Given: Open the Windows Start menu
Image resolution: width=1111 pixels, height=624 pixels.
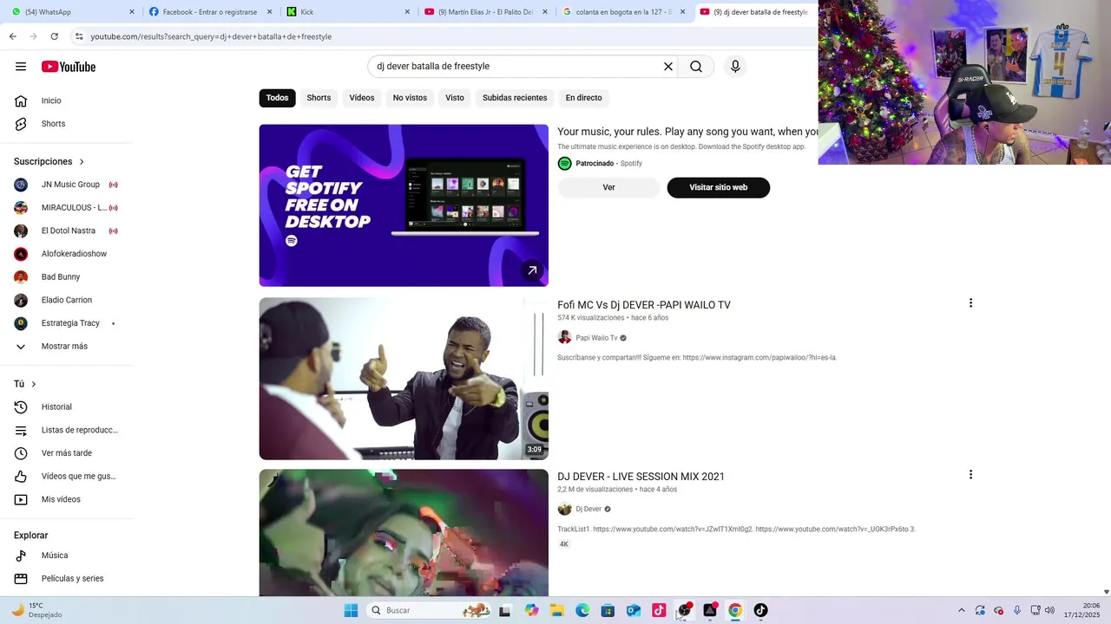Looking at the screenshot, I should click(x=351, y=610).
